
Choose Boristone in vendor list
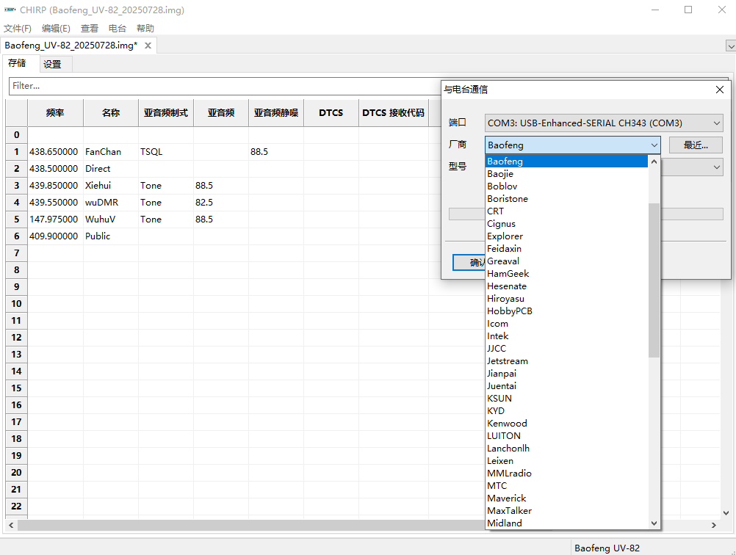[x=566, y=199]
